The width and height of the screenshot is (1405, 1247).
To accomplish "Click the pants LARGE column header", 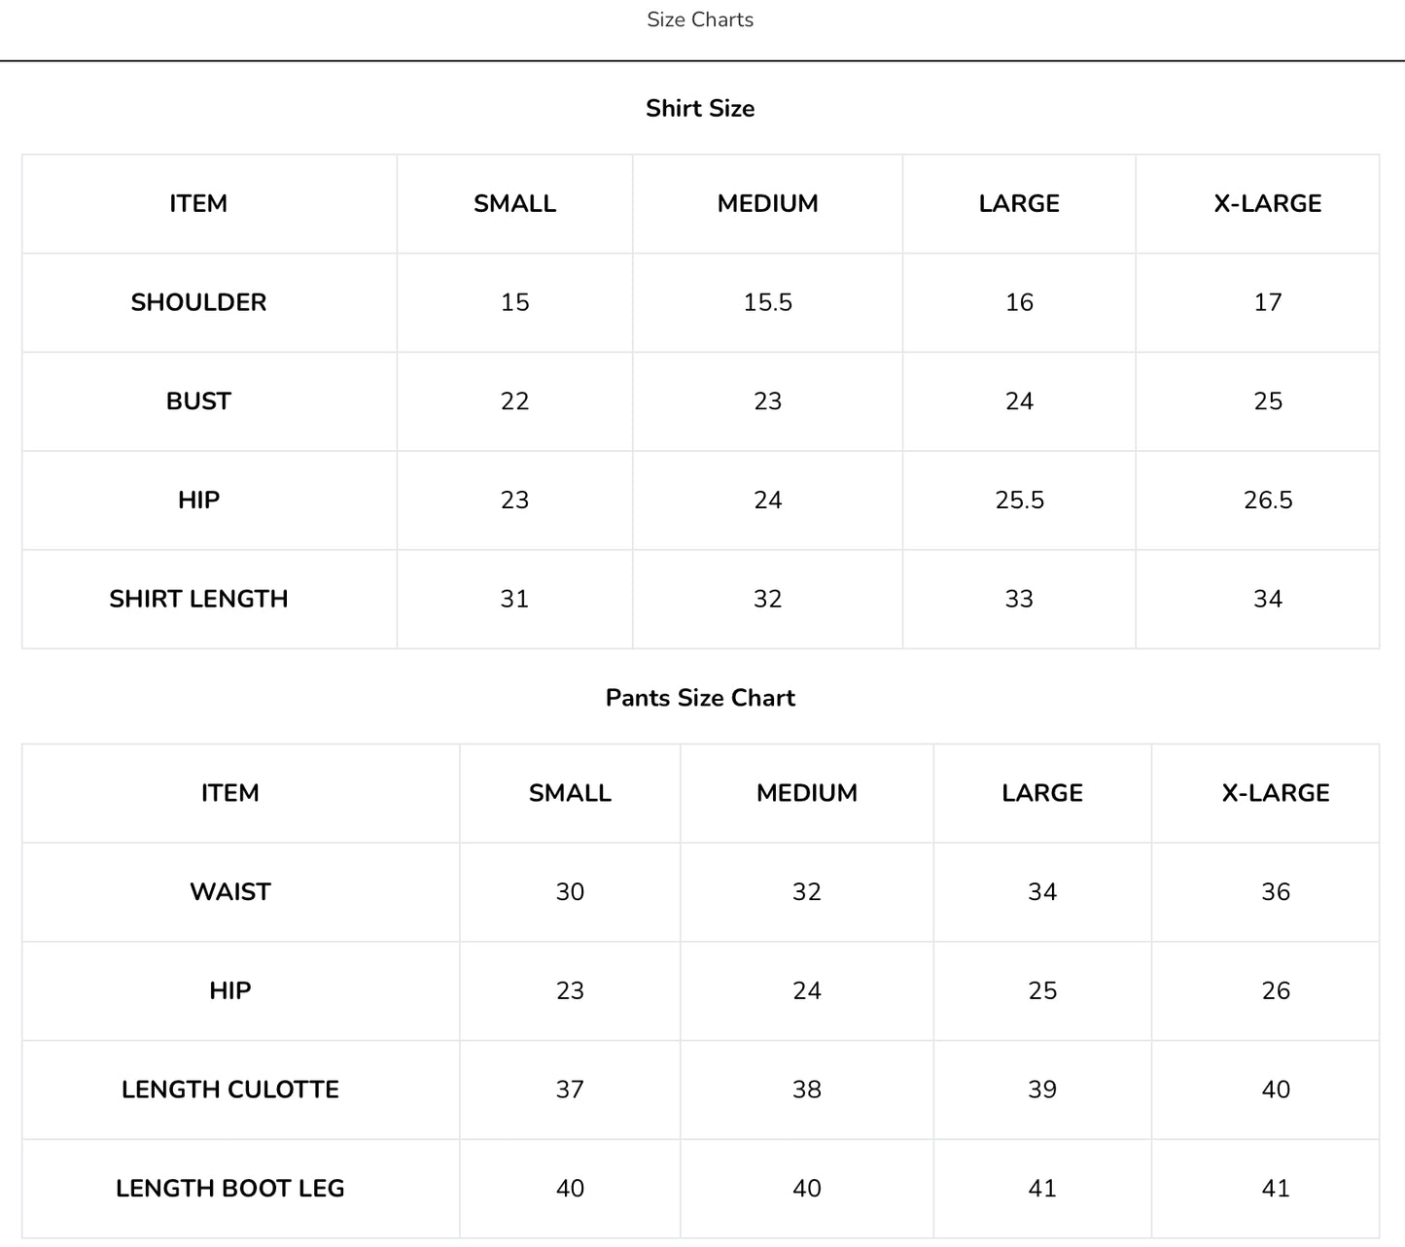I will tap(1042, 793).
